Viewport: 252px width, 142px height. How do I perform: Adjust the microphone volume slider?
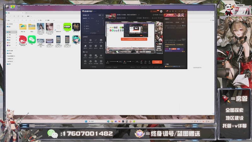114,62
